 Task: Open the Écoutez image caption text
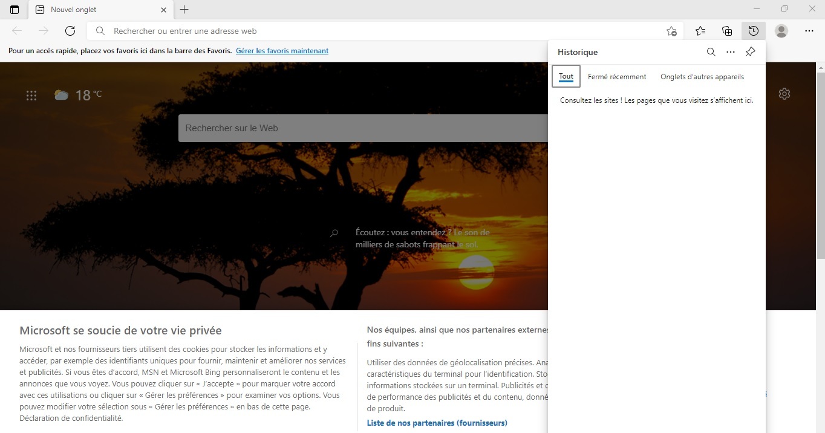422,238
